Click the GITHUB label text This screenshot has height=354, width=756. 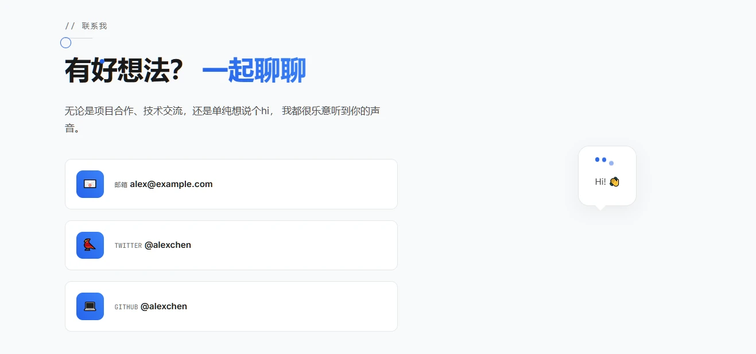(126, 307)
